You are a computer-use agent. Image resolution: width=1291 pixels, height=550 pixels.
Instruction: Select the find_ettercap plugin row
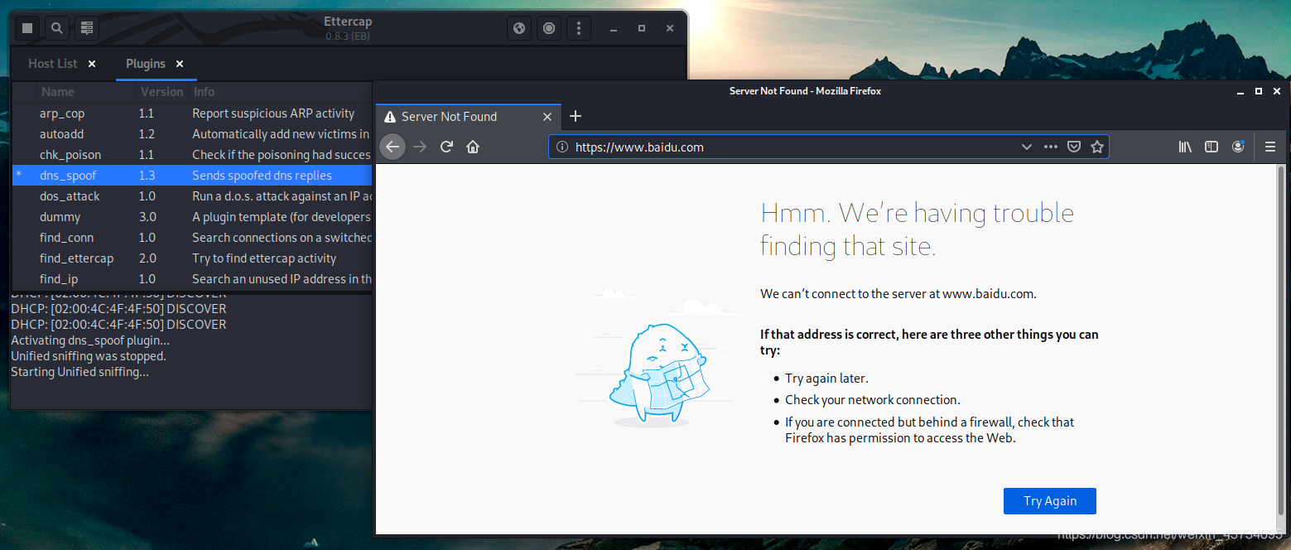coord(192,258)
